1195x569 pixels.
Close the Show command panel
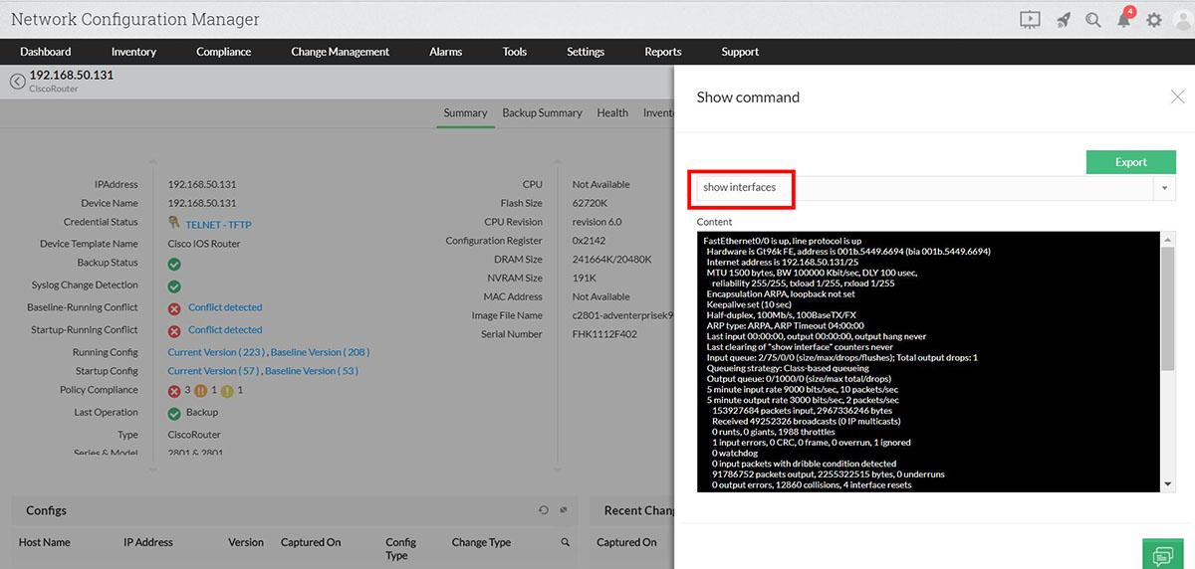click(x=1177, y=96)
